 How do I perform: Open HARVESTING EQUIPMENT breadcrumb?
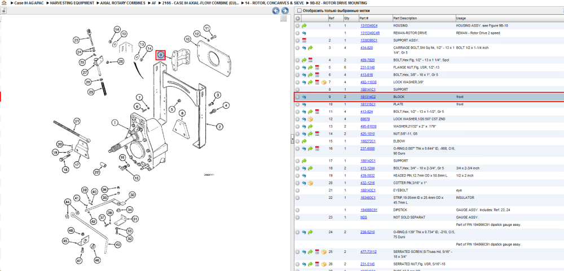click(x=72, y=3)
